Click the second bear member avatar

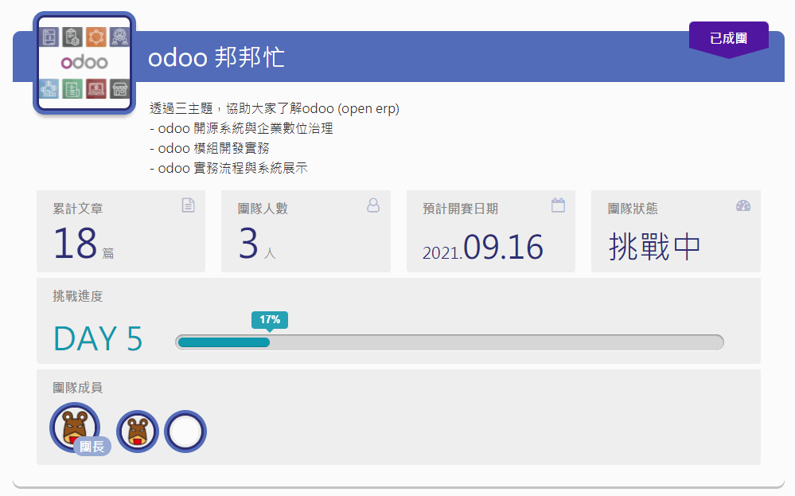pyautogui.click(x=137, y=431)
